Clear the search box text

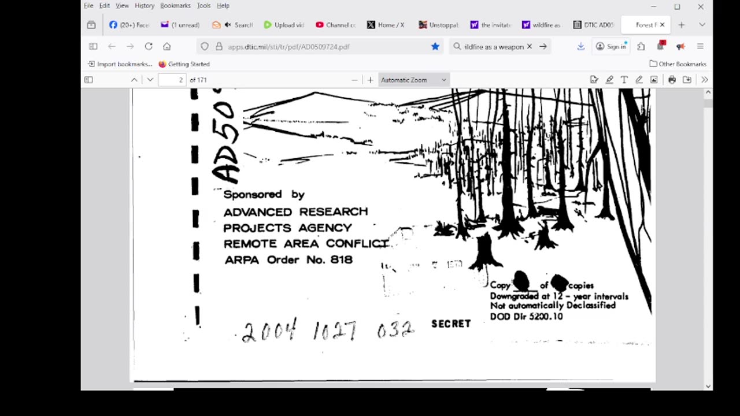(529, 46)
